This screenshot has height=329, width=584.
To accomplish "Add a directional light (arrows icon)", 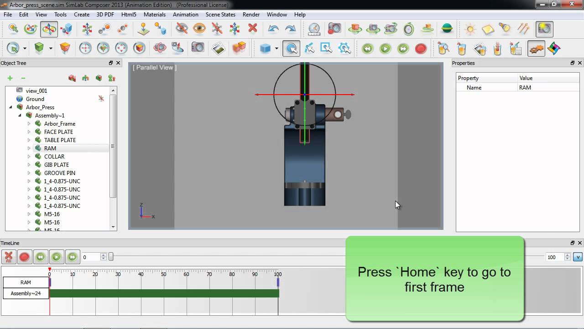I will (523, 29).
